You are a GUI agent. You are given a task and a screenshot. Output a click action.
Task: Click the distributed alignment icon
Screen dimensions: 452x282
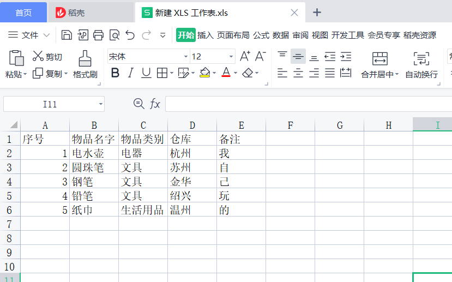point(346,73)
